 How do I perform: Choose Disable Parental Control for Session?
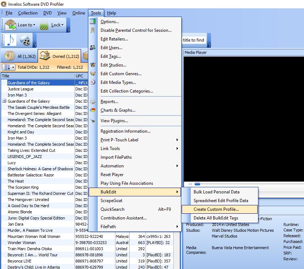point(135,30)
